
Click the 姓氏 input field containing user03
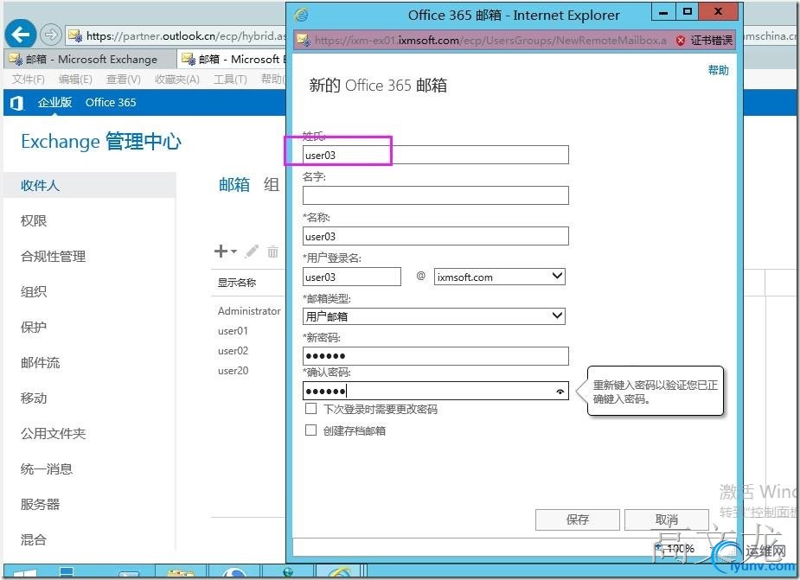436,155
